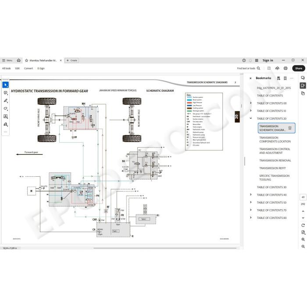This screenshot has height=307, width=307.
Task: Expand TABLE OF CONTENTS 10
Action: (251, 111)
